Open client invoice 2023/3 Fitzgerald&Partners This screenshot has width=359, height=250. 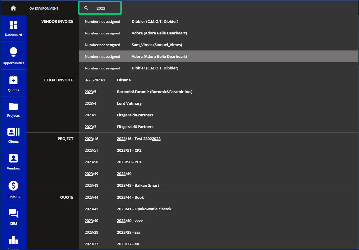coord(218,127)
